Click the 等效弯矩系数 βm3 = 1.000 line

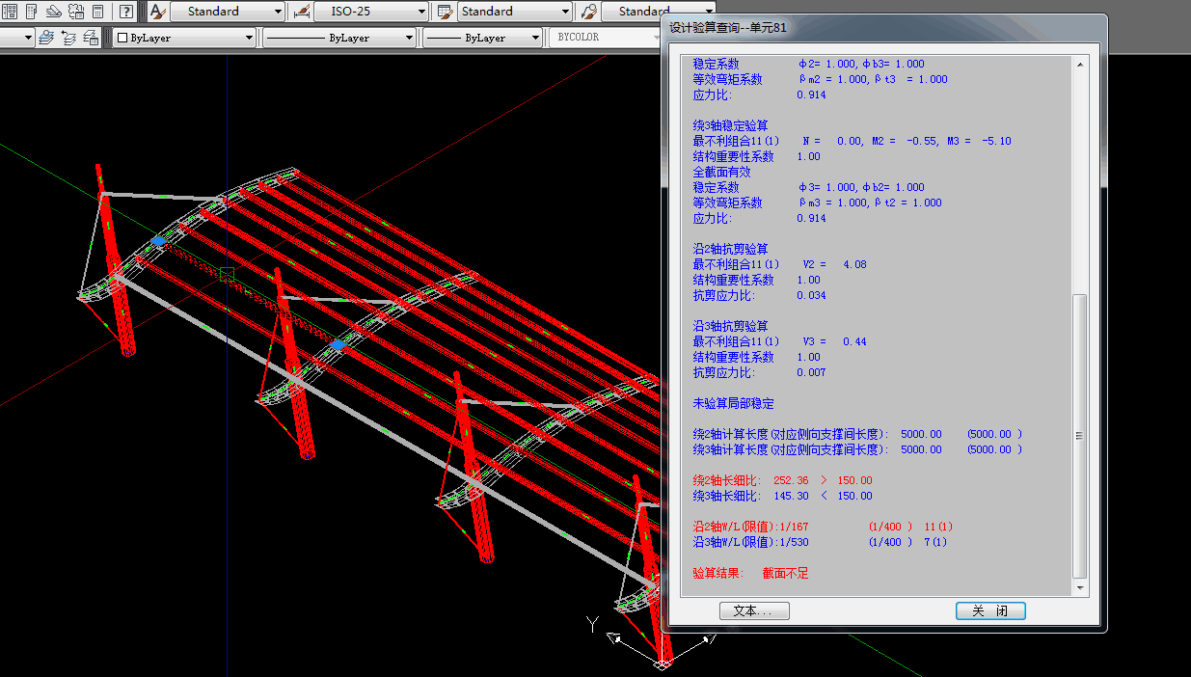tap(817, 203)
